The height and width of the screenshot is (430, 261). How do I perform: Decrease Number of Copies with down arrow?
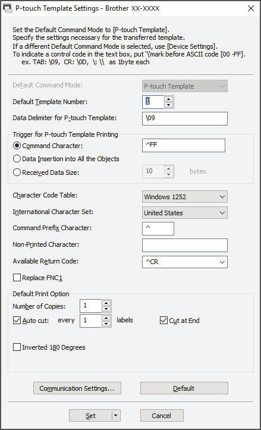point(106,309)
